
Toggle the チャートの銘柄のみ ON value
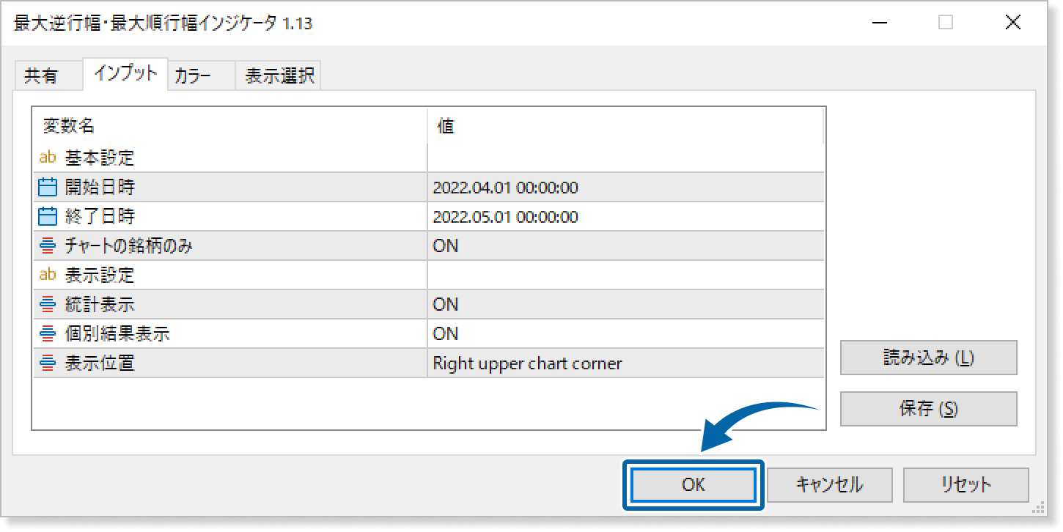[446, 246]
